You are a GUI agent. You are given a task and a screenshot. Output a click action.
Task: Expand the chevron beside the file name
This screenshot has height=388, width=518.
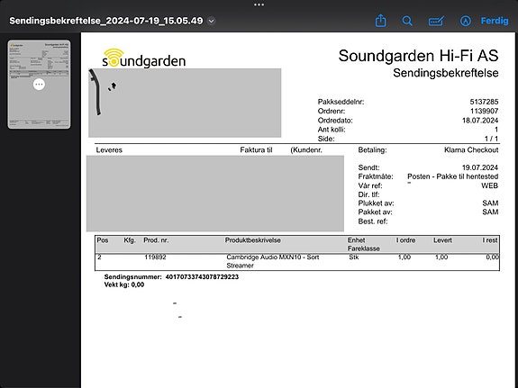211,21
